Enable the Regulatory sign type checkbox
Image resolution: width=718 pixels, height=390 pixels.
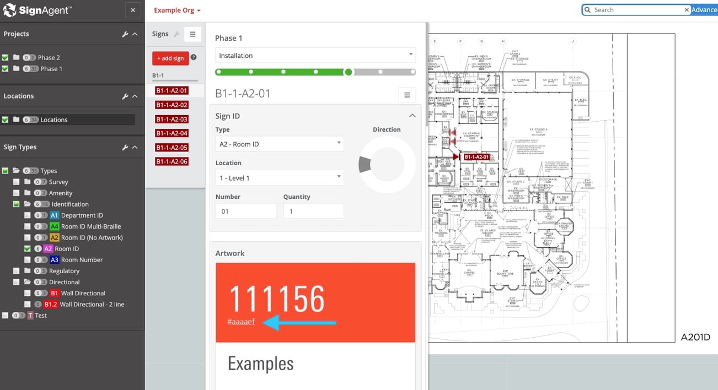click(x=17, y=271)
